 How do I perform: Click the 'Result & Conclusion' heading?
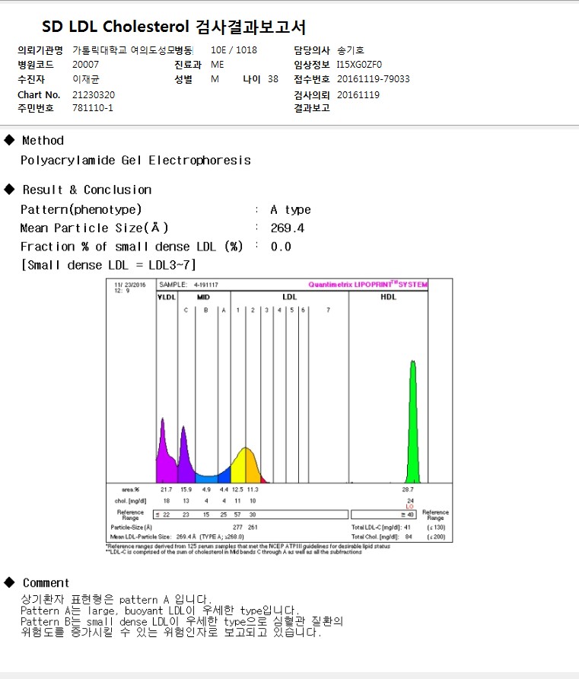87,190
